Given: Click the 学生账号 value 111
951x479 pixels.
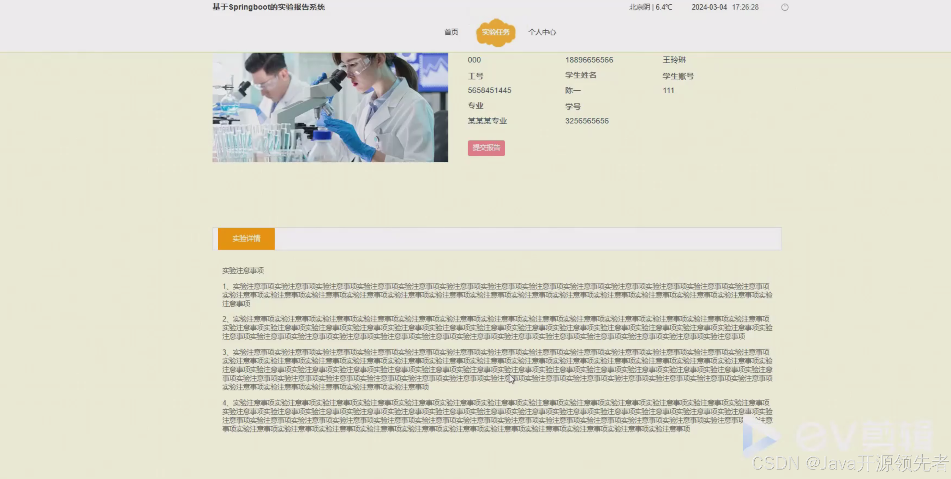Looking at the screenshot, I should pyautogui.click(x=668, y=90).
